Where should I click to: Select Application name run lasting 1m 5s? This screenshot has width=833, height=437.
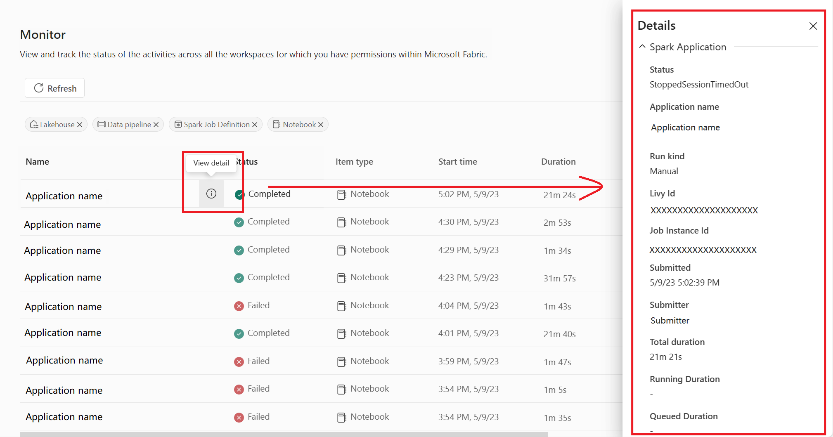coord(64,390)
